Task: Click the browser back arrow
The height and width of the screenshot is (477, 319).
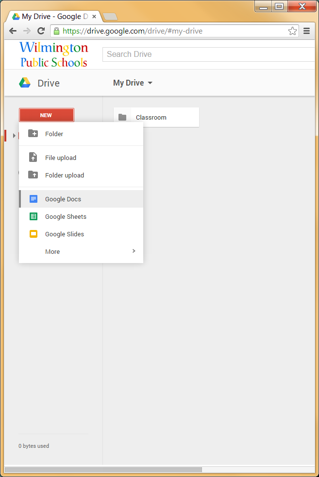Action: pos(13,31)
